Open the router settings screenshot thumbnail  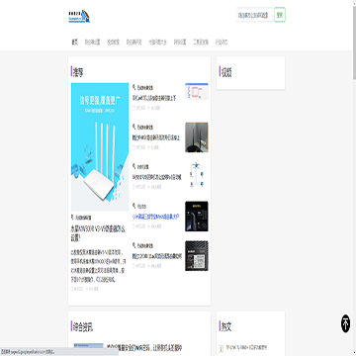click(x=197, y=91)
